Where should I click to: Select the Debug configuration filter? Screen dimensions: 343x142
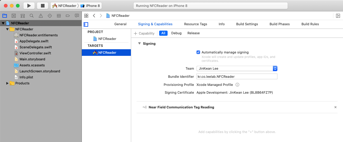coord(176,33)
